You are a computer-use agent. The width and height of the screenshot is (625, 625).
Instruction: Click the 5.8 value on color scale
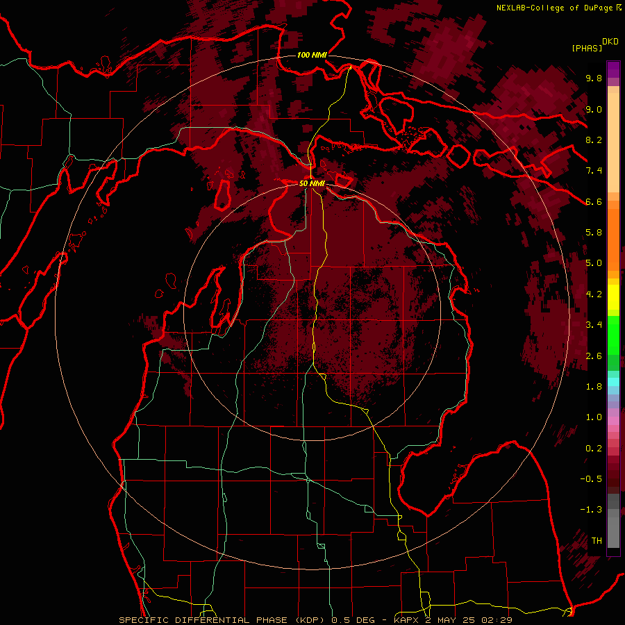click(x=594, y=233)
